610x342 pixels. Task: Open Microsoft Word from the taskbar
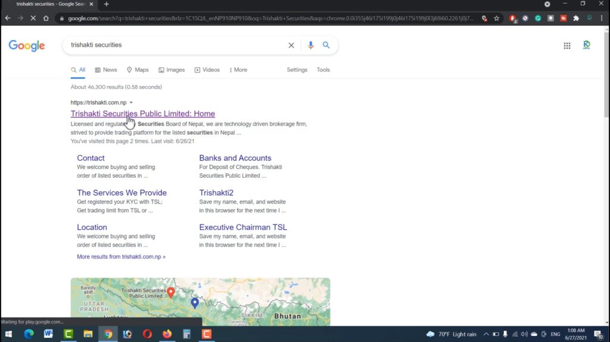[48, 334]
